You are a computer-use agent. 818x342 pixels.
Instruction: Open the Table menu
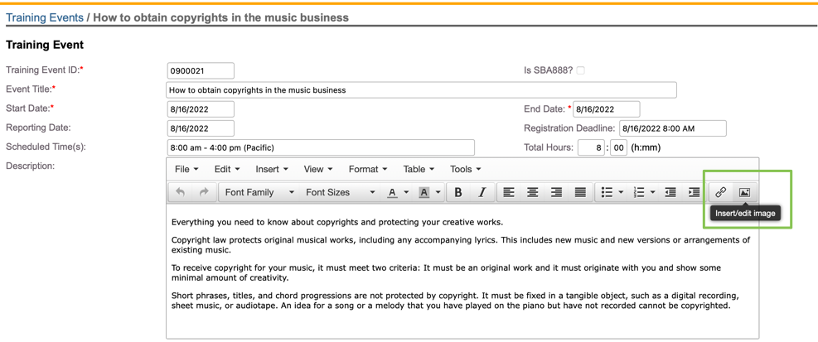(x=419, y=169)
